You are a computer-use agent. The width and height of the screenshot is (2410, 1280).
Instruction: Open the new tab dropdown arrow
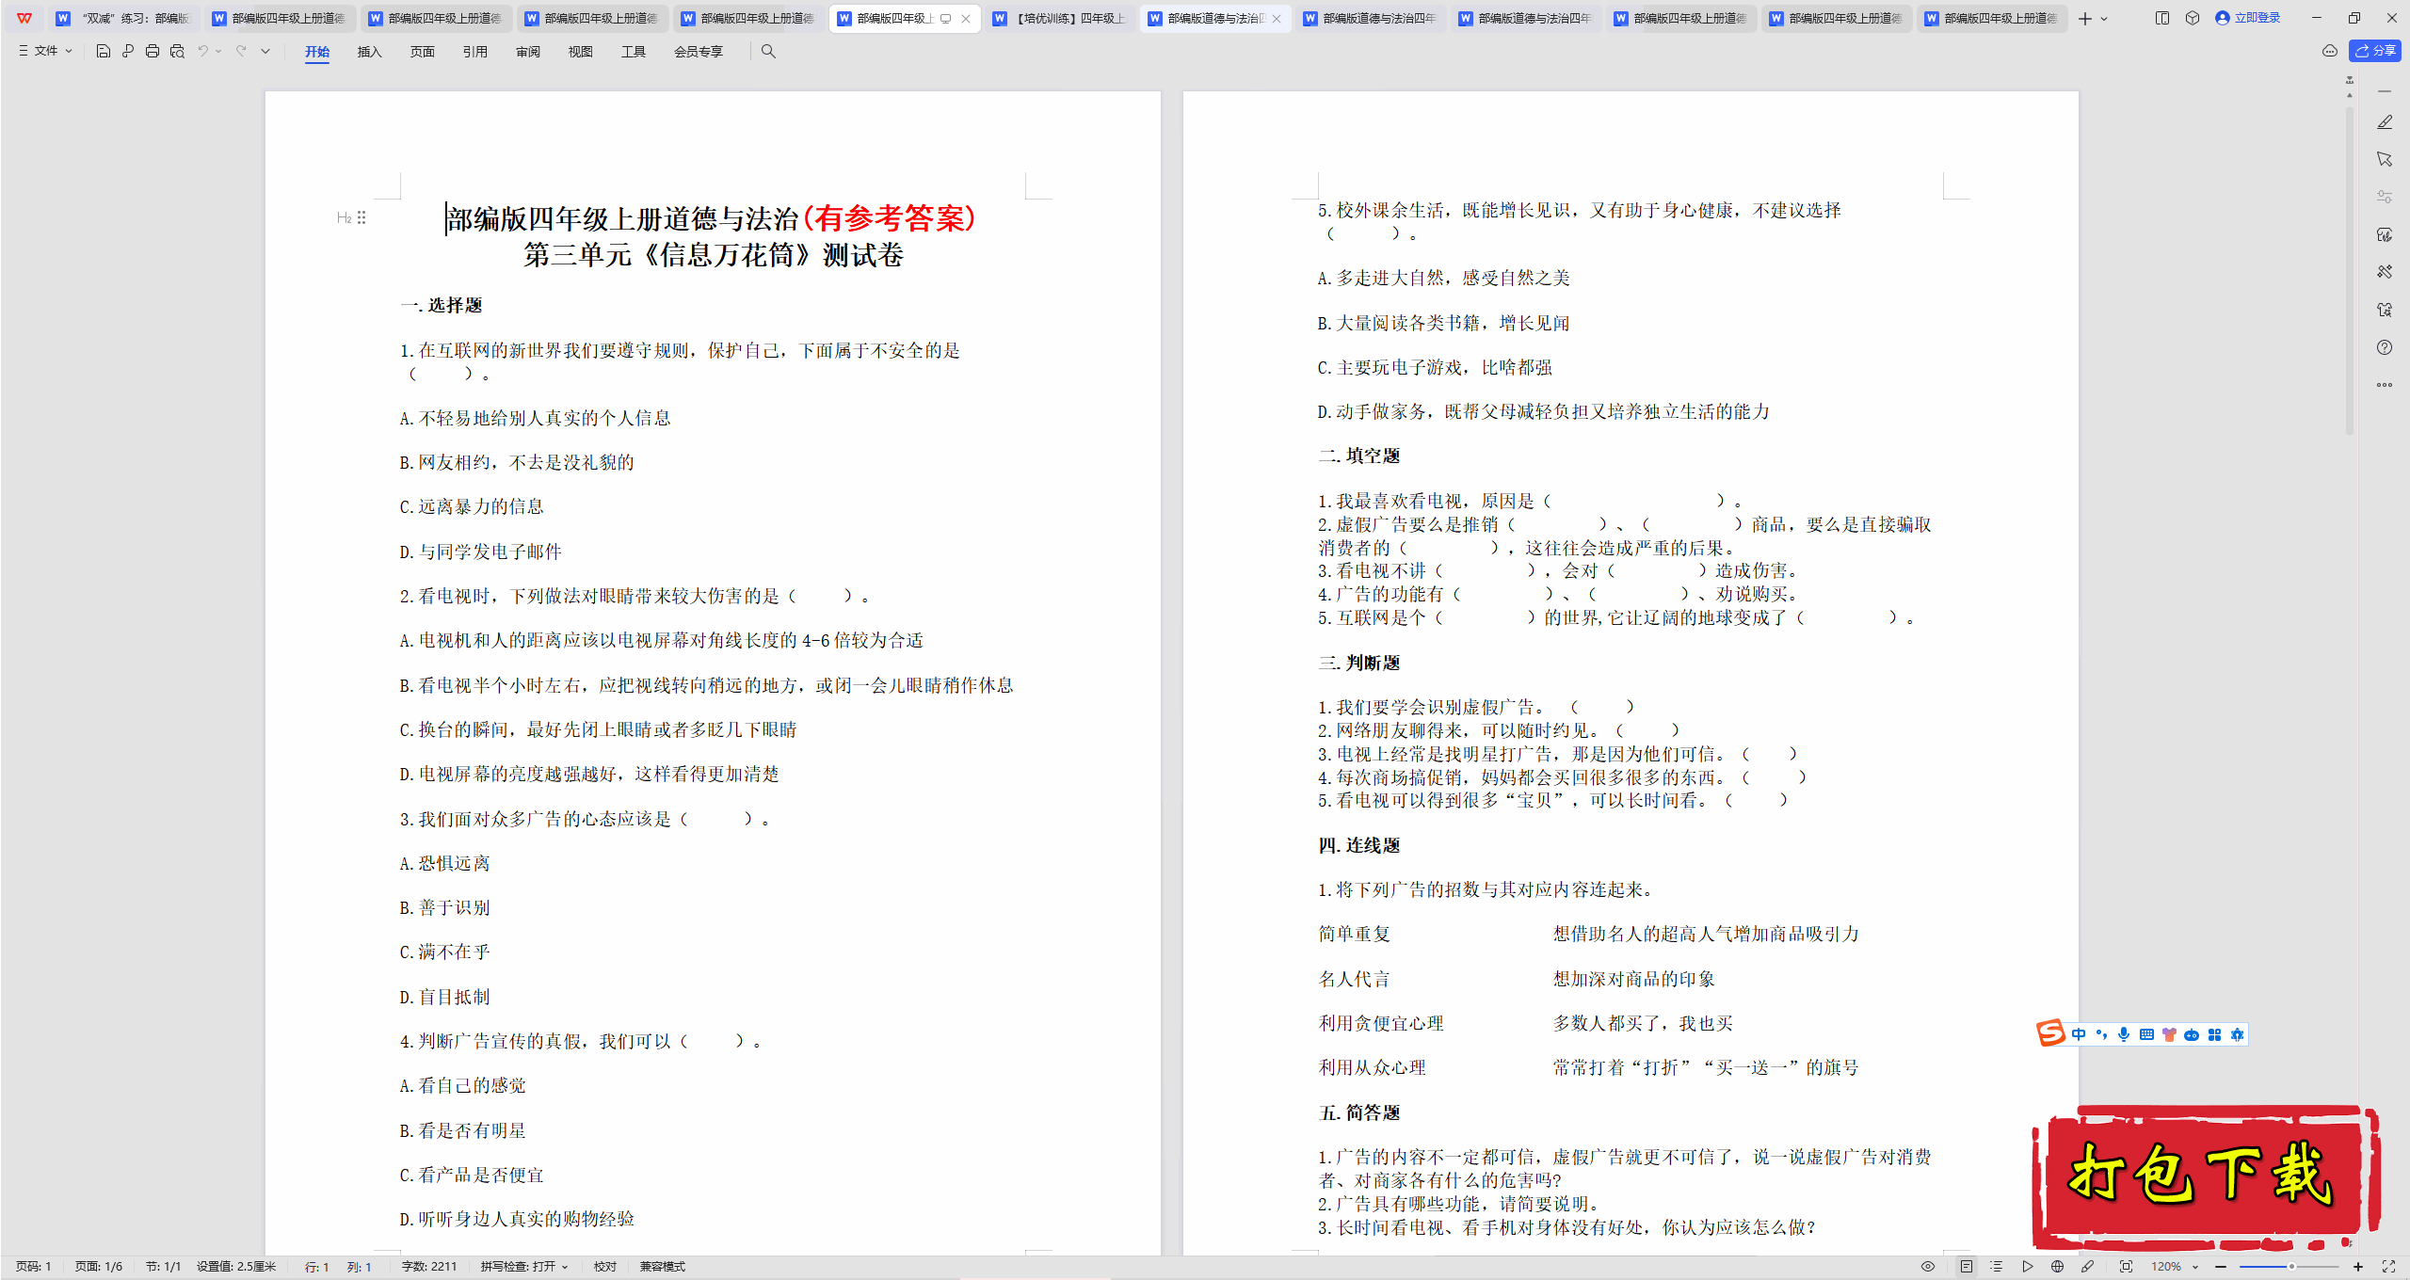pos(2104,19)
